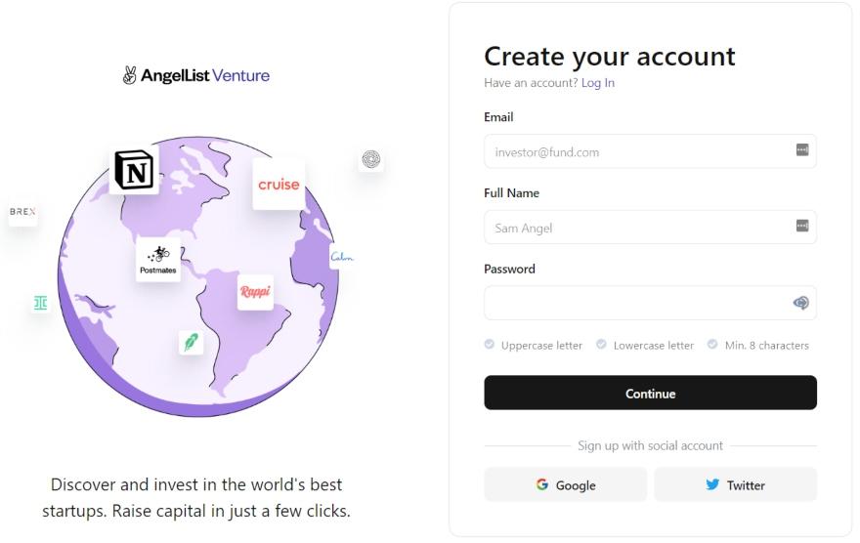
Task: Open password manager icon in Email field
Action: [x=802, y=149]
